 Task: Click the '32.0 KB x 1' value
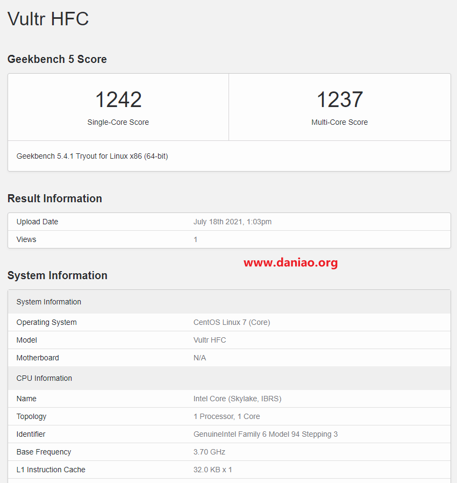(212, 470)
